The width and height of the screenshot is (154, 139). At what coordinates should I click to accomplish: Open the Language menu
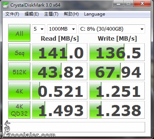pyautogui.click(x=94, y=14)
